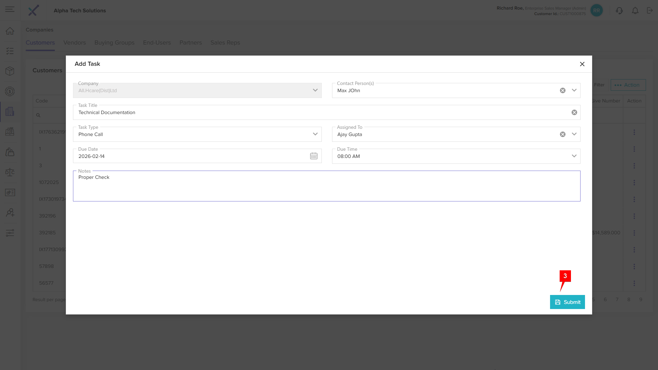The width and height of the screenshot is (658, 370).
Task: Expand the Due Time dropdown
Action: tap(574, 156)
